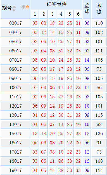This screenshot has width=107, height=175.
Task: Click blue ball 10 in row 12017
Action: (87, 106)
